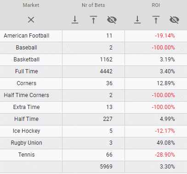Click the ROI header label
Viewport: 187px width, 174px height.
(156, 5)
